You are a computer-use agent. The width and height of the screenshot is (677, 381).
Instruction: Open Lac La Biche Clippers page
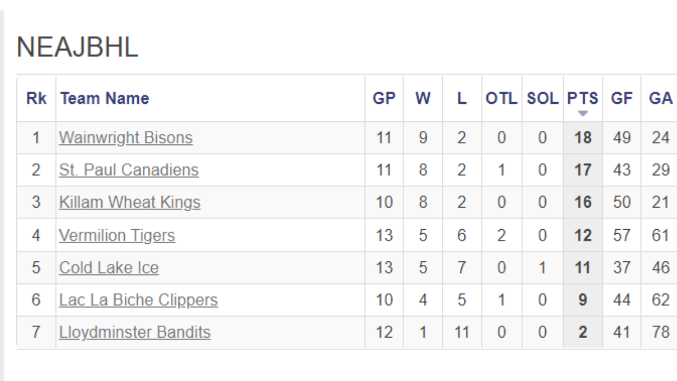point(138,300)
